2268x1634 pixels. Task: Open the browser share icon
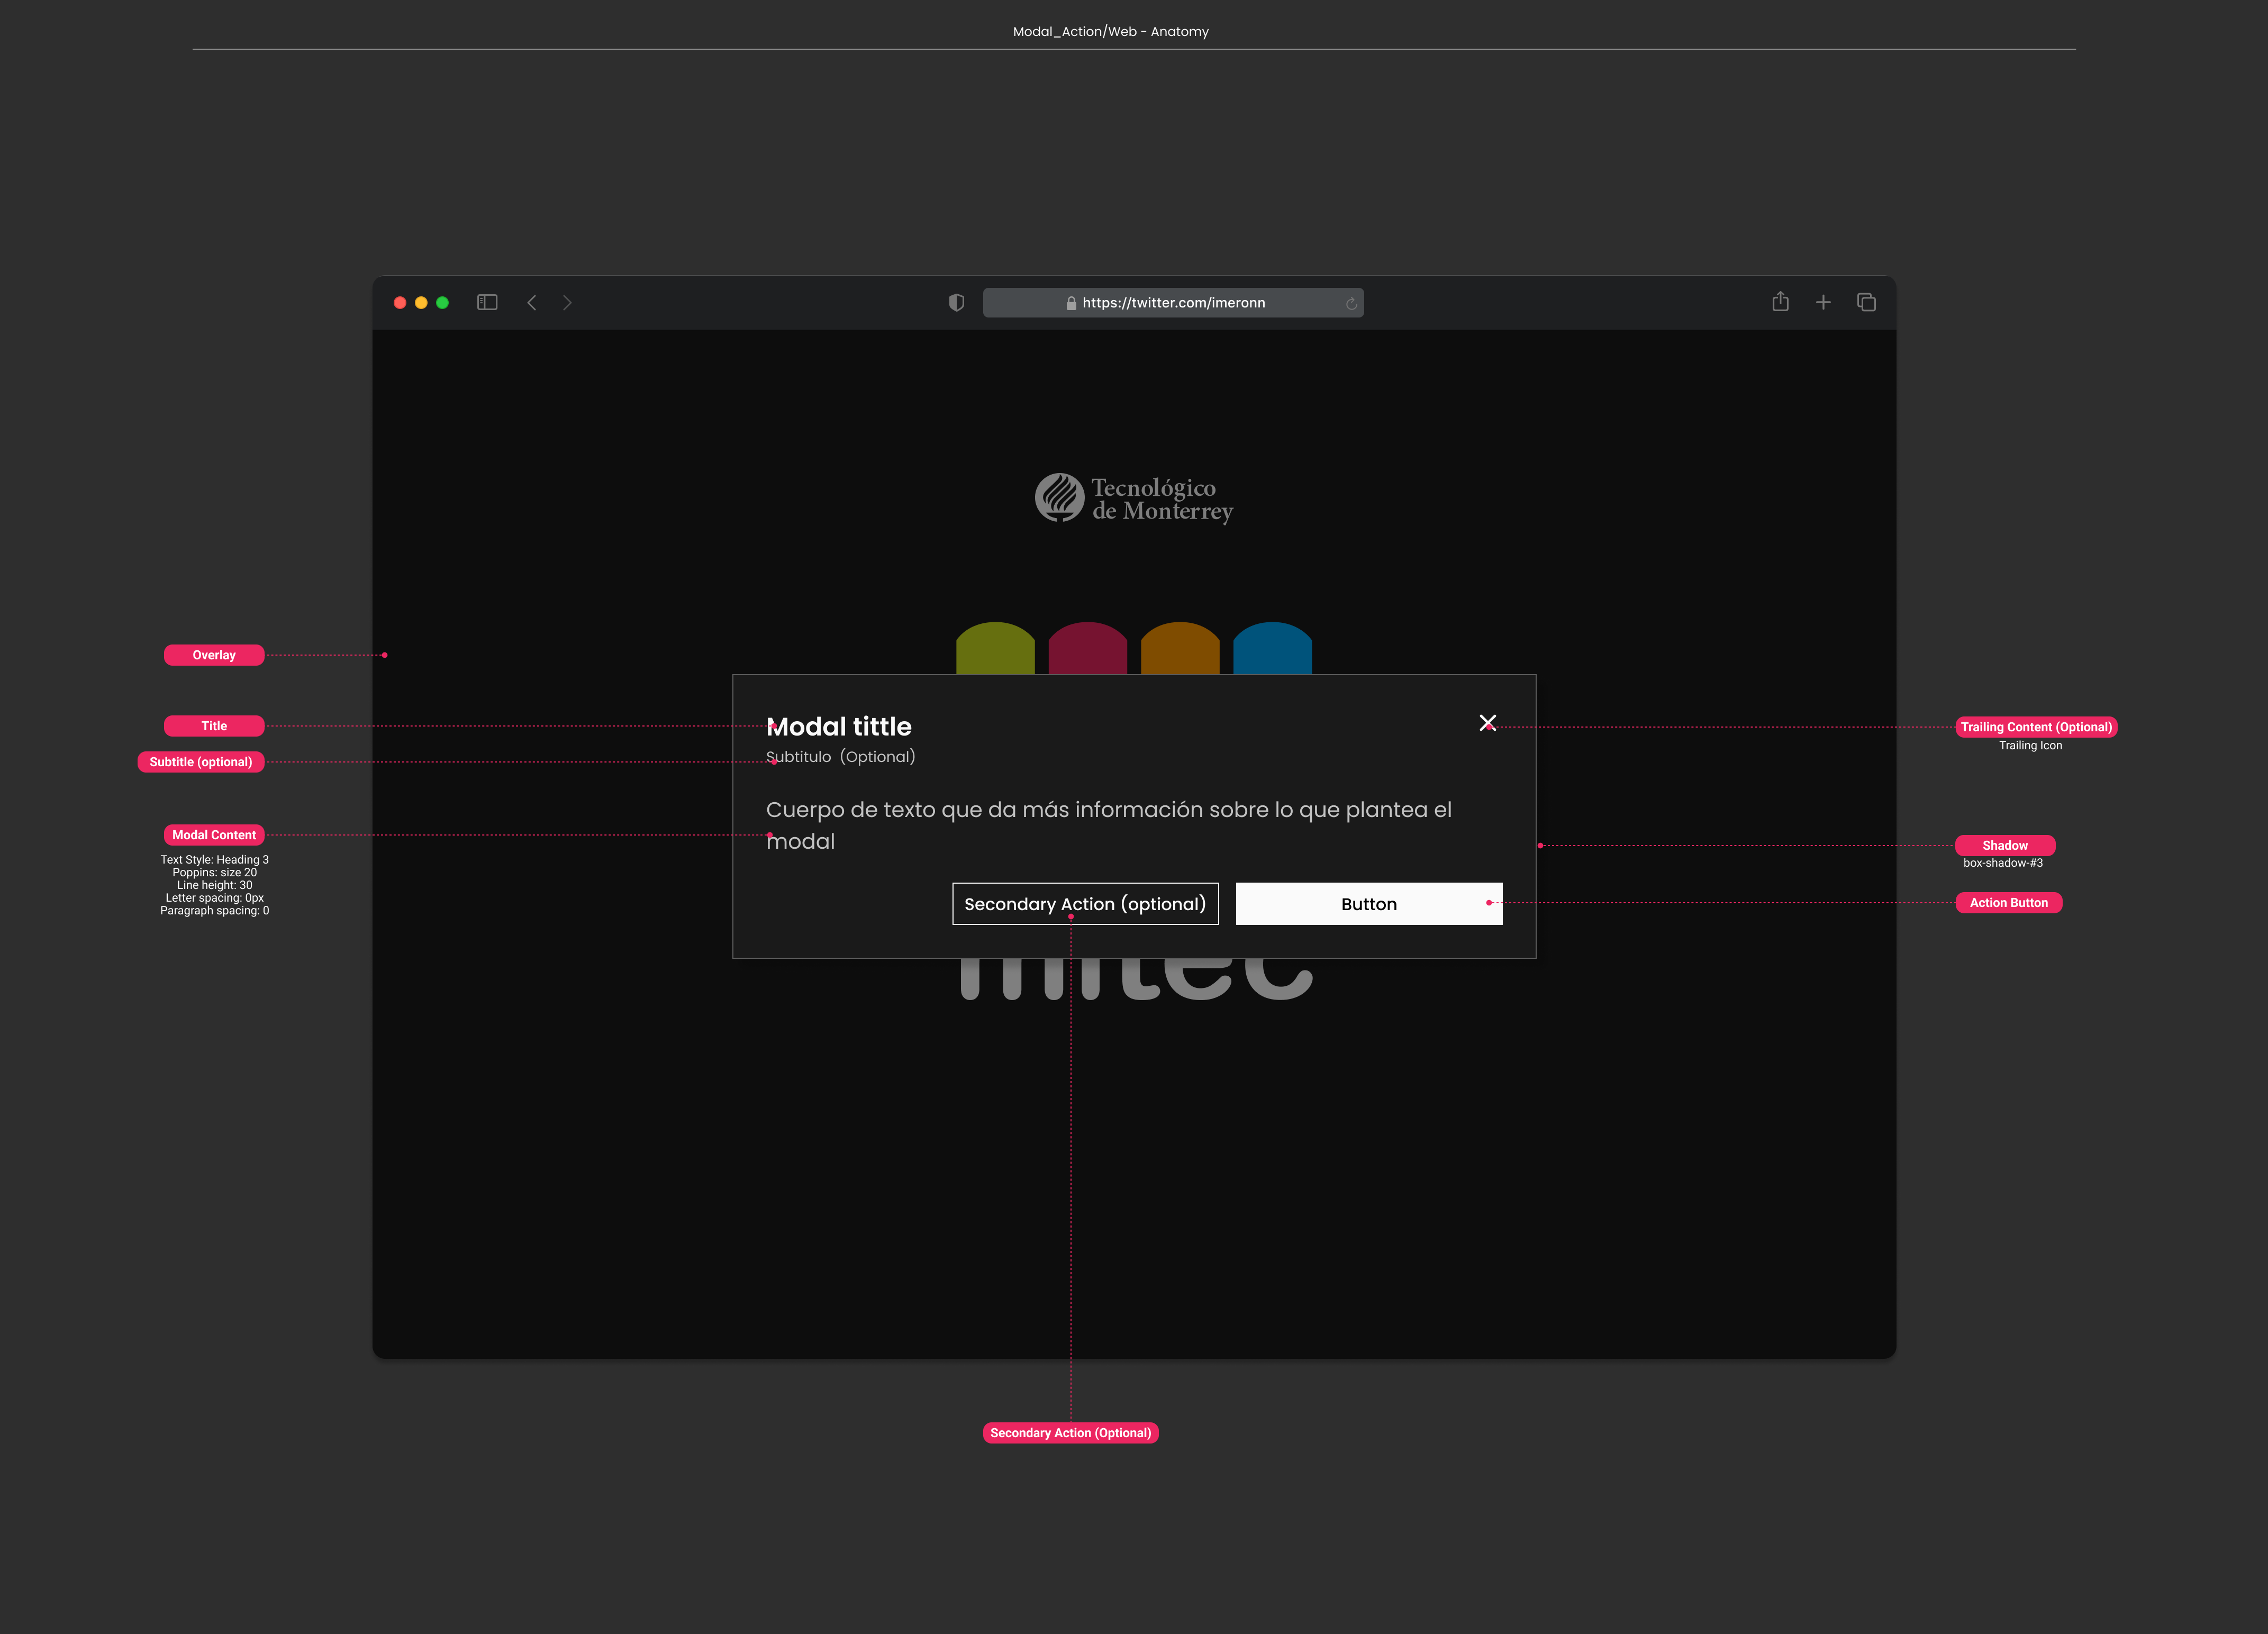point(1780,301)
